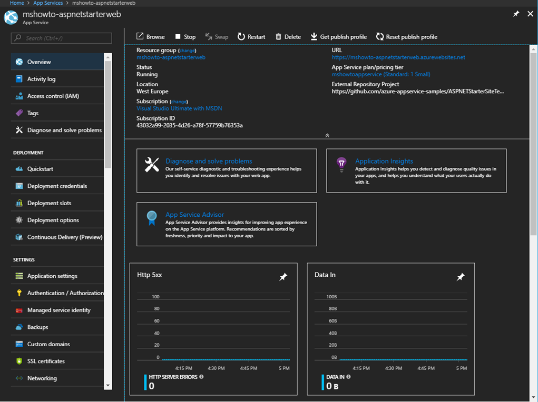Select the Subscription ID value text
The width and height of the screenshot is (538, 402).
189,125
